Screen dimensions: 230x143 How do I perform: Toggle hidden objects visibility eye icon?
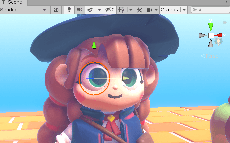pos(110,10)
